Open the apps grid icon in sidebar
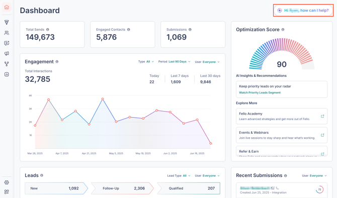Image resolution: width=337 pixels, height=198 pixels. [x=7, y=191]
